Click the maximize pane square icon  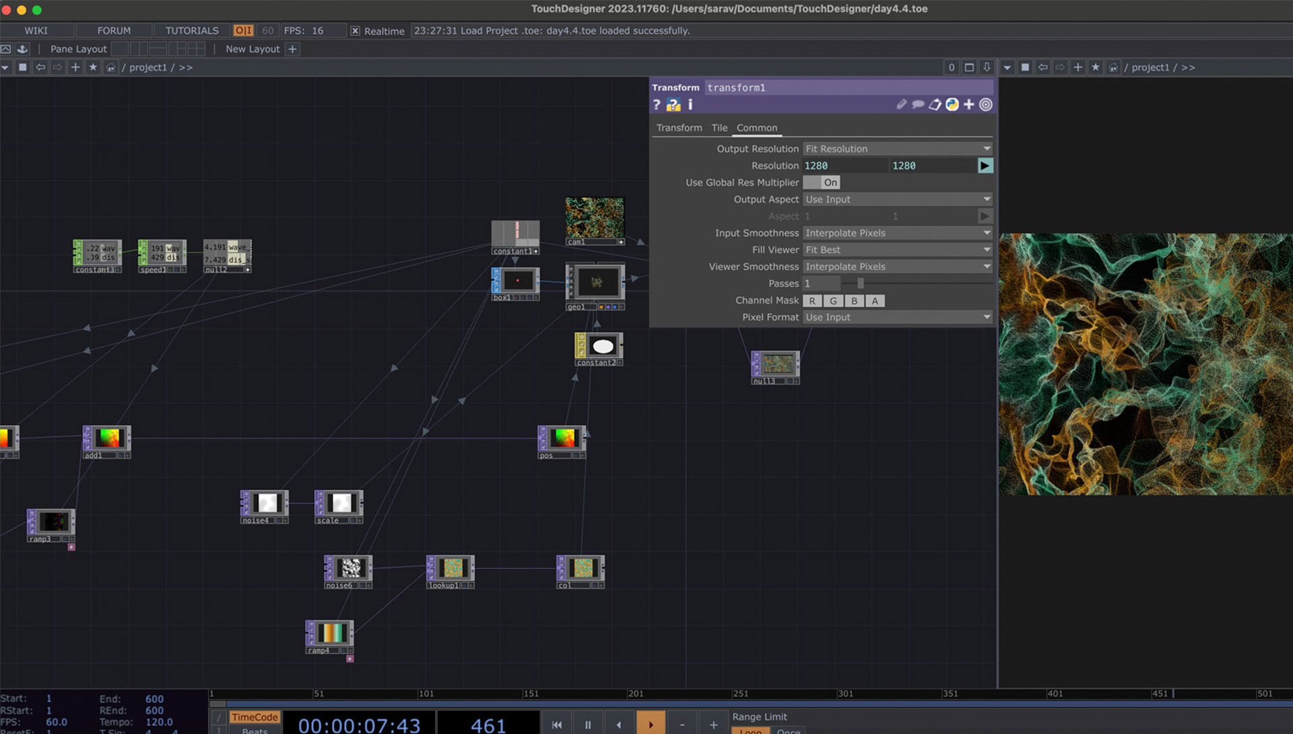(x=969, y=67)
